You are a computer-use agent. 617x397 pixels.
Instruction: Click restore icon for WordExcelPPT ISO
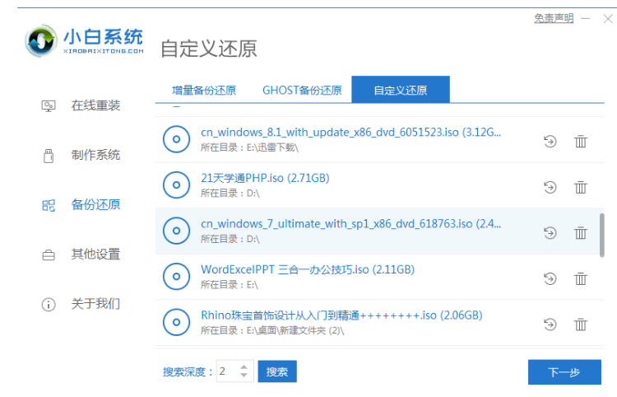tap(550, 278)
